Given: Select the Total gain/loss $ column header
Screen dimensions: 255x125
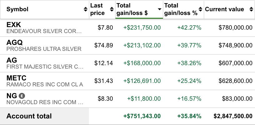Looking at the screenshot, I should tap(131, 9).
